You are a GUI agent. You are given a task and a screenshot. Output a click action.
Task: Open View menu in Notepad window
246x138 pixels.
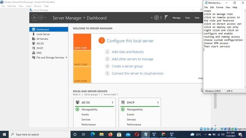[228, 7]
